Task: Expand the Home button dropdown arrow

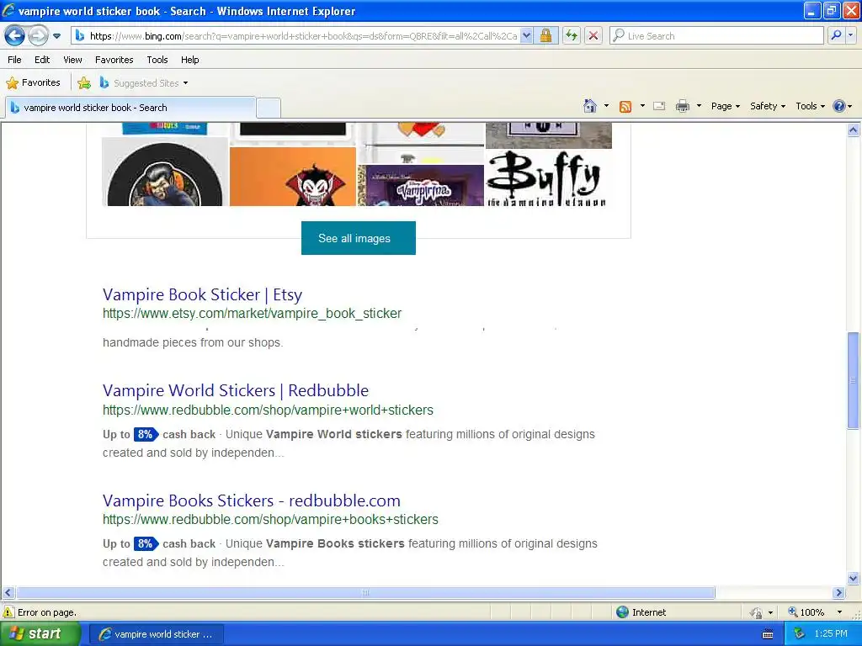Action: click(x=606, y=106)
